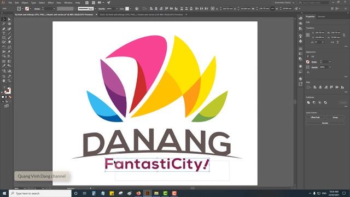Screen dimensions: 350x197
Task: Open Layers panel from collapsed dock
Action: click(300, 79)
